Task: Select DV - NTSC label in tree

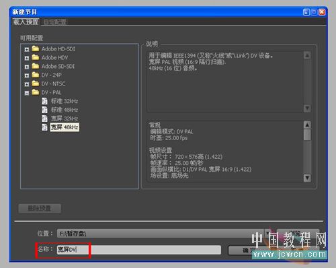Action: point(53,83)
